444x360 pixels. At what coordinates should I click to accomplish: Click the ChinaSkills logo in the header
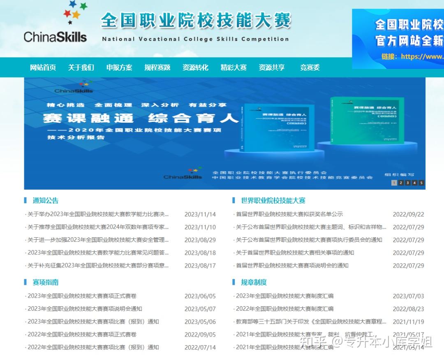click(55, 22)
